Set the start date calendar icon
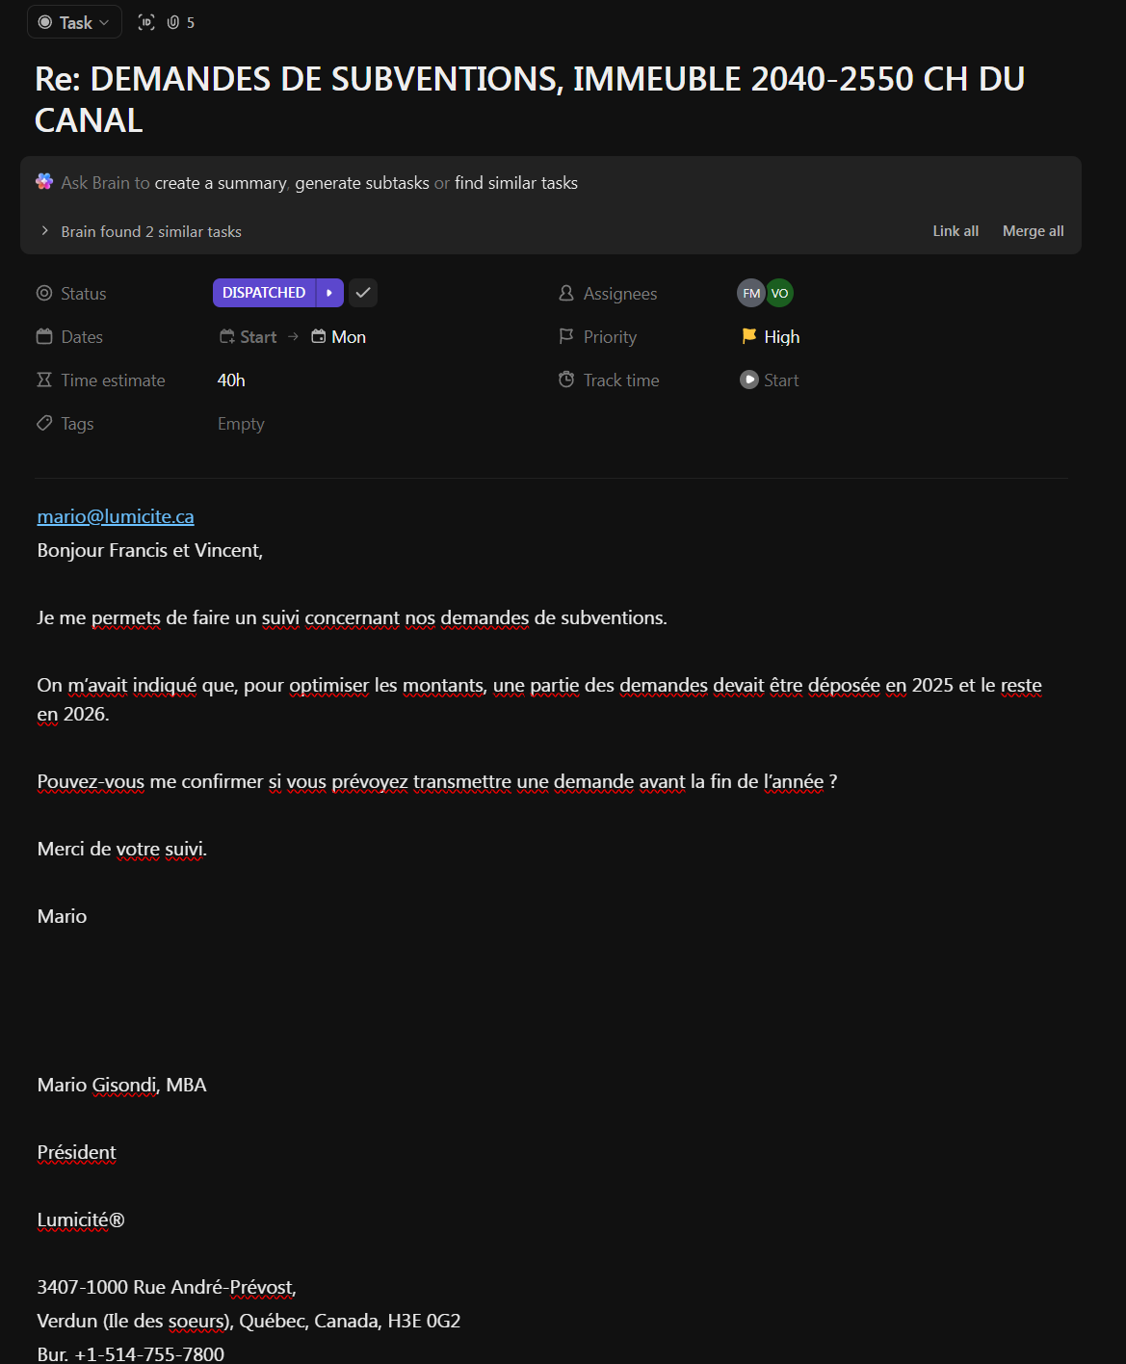 [x=228, y=336]
